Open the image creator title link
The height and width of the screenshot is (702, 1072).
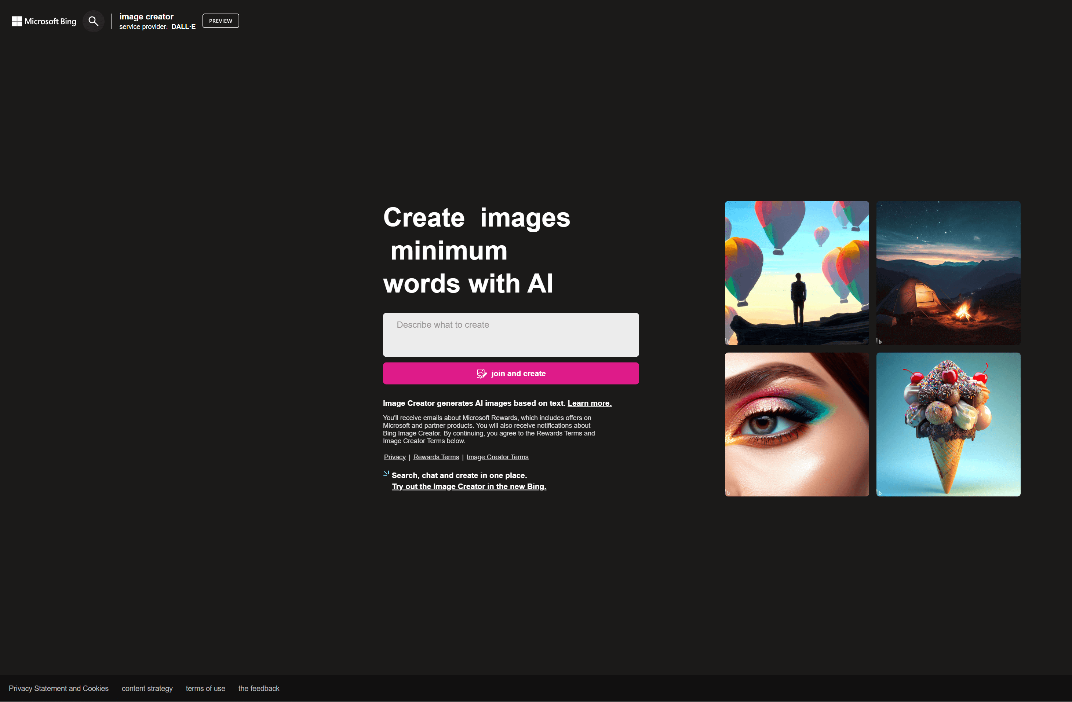pyautogui.click(x=146, y=16)
